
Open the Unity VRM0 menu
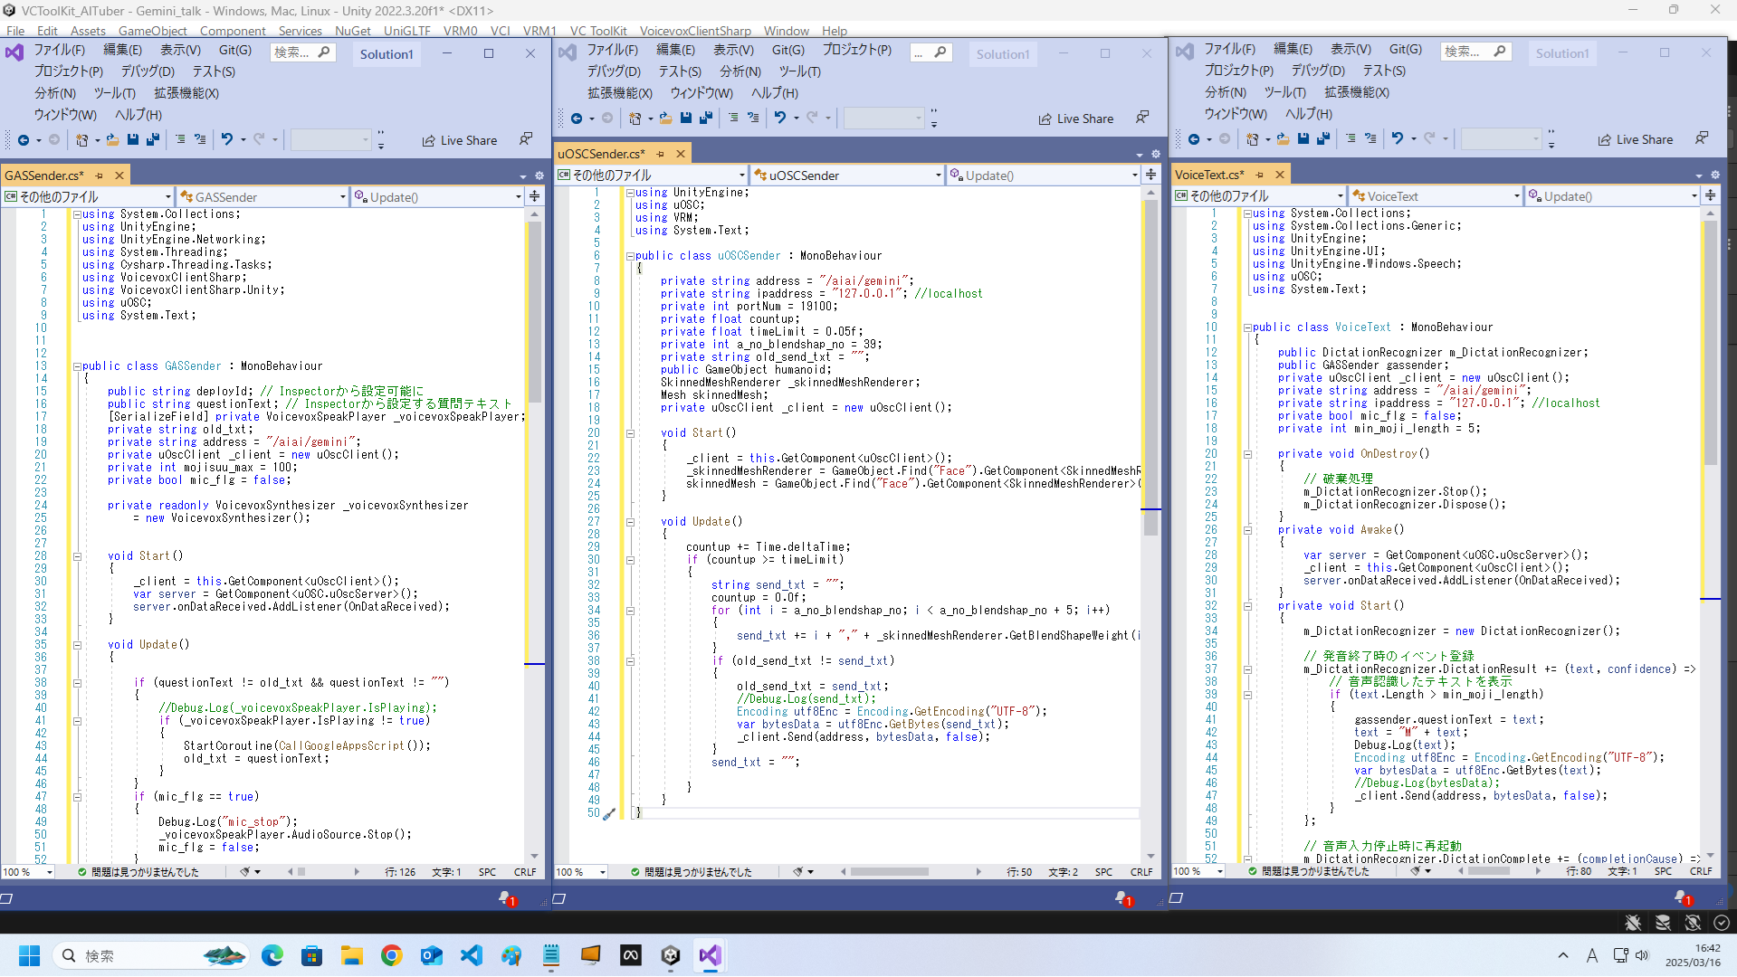point(460,31)
